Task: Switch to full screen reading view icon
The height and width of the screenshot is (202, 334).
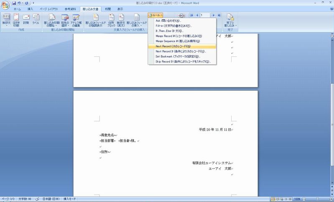Action: coord(278,199)
